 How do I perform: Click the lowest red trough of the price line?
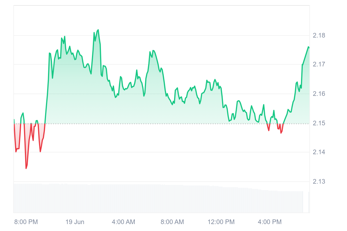26,168
